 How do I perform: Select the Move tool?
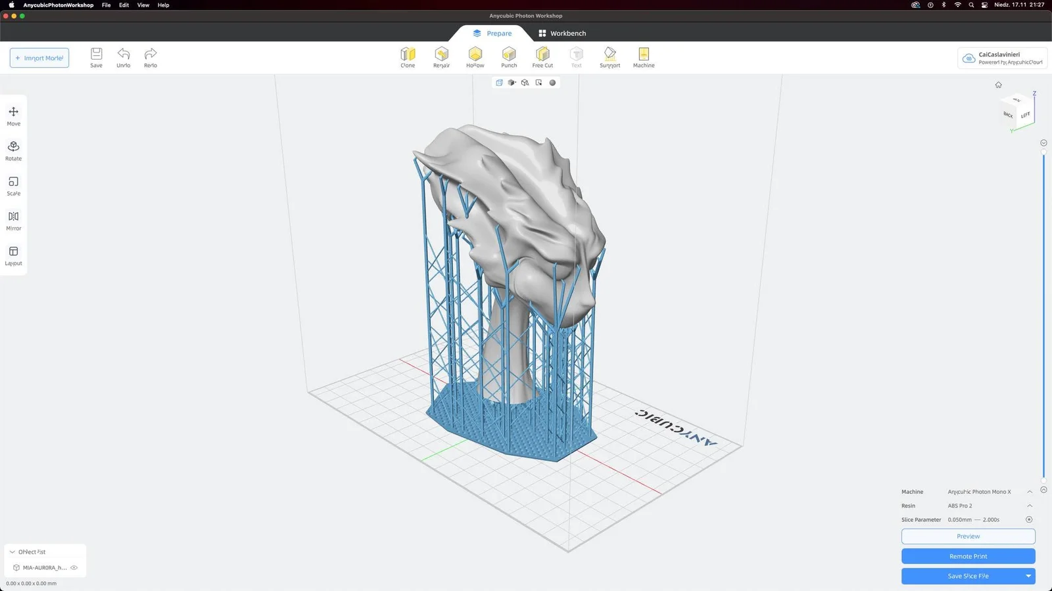(13, 116)
